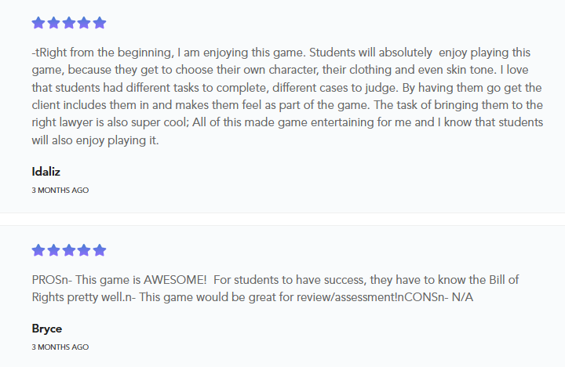Click the second star in Bryce's review rating
The width and height of the screenshot is (565, 367).
tap(53, 251)
